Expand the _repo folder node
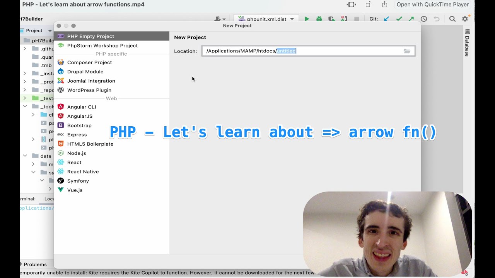The height and width of the screenshot is (278, 495). click(25, 90)
